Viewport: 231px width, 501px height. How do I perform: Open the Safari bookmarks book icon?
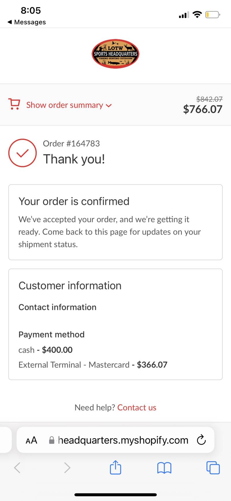pos(164,468)
